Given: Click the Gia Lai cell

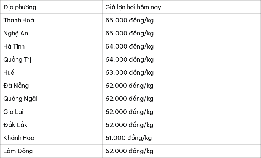Looking at the screenshot, I should (x=51, y=112).
